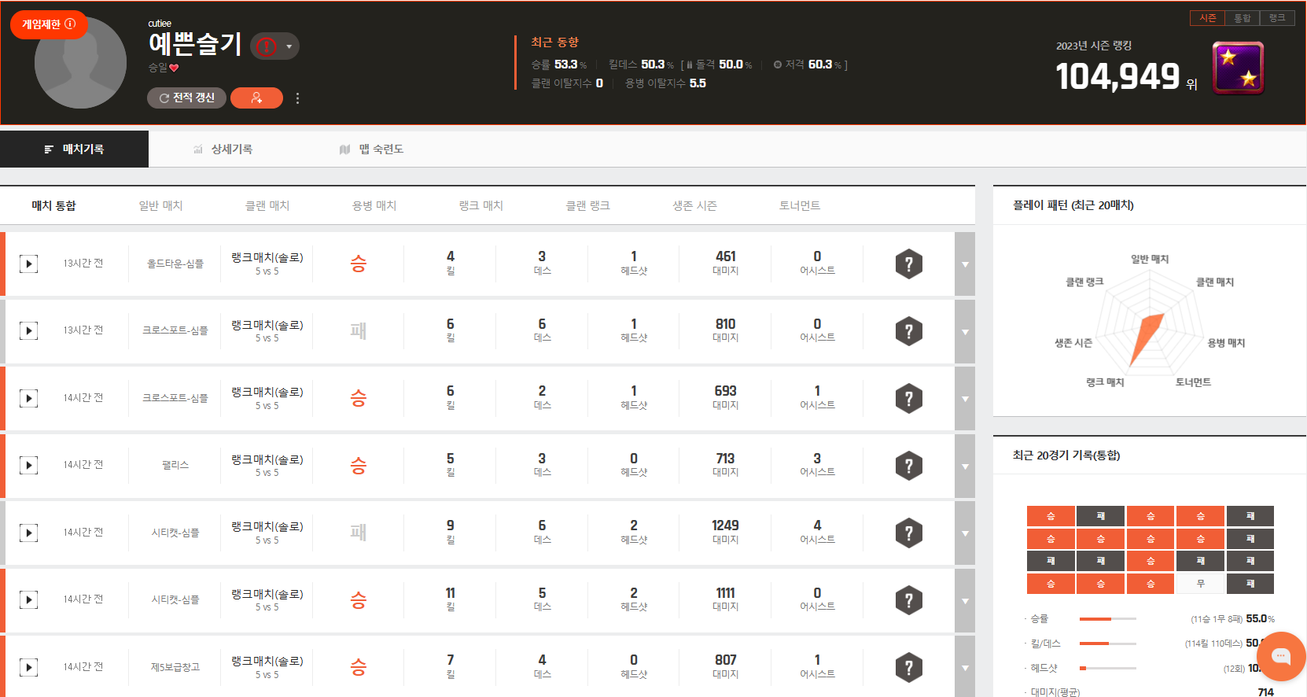1307x697 pixels.
Task: Click the info icon on 게임제한 badge
Action: click(70, 24)
